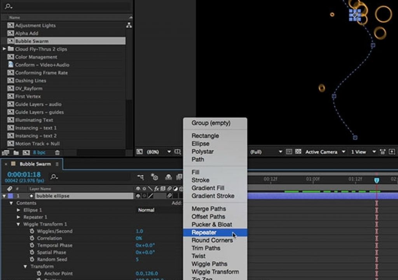The height and width of the screenshot is (280, 398).
Task: Click the adjustment layer column header icon
Action: (x=175, y=189)
